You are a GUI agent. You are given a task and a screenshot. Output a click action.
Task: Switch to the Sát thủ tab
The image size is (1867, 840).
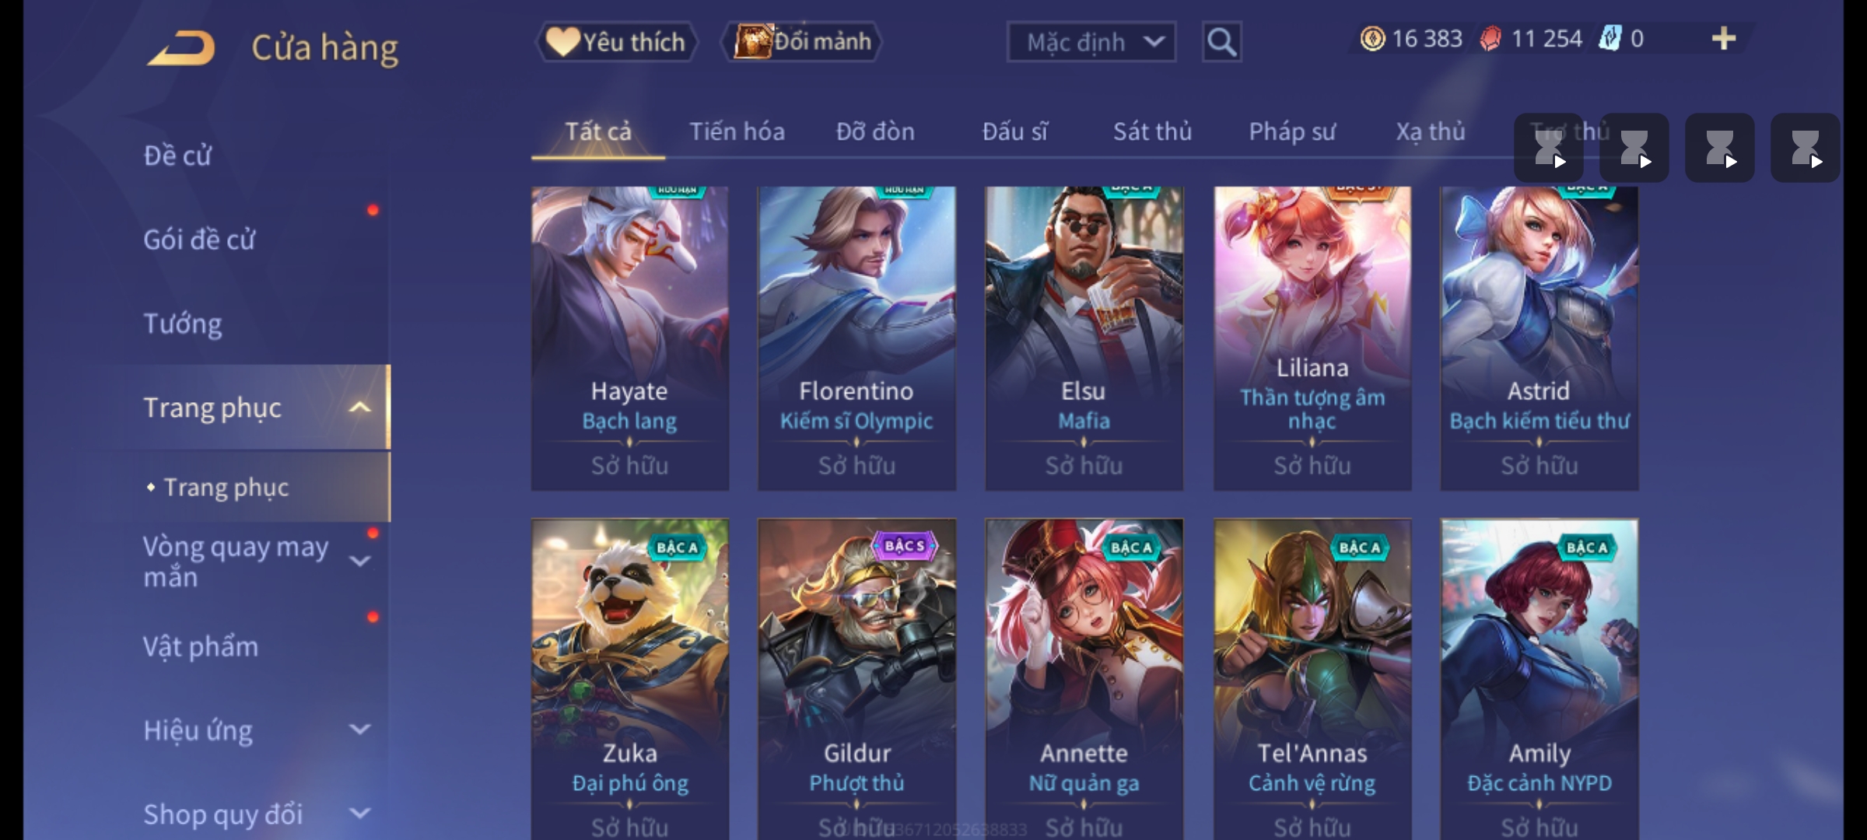click(1152, 131)
